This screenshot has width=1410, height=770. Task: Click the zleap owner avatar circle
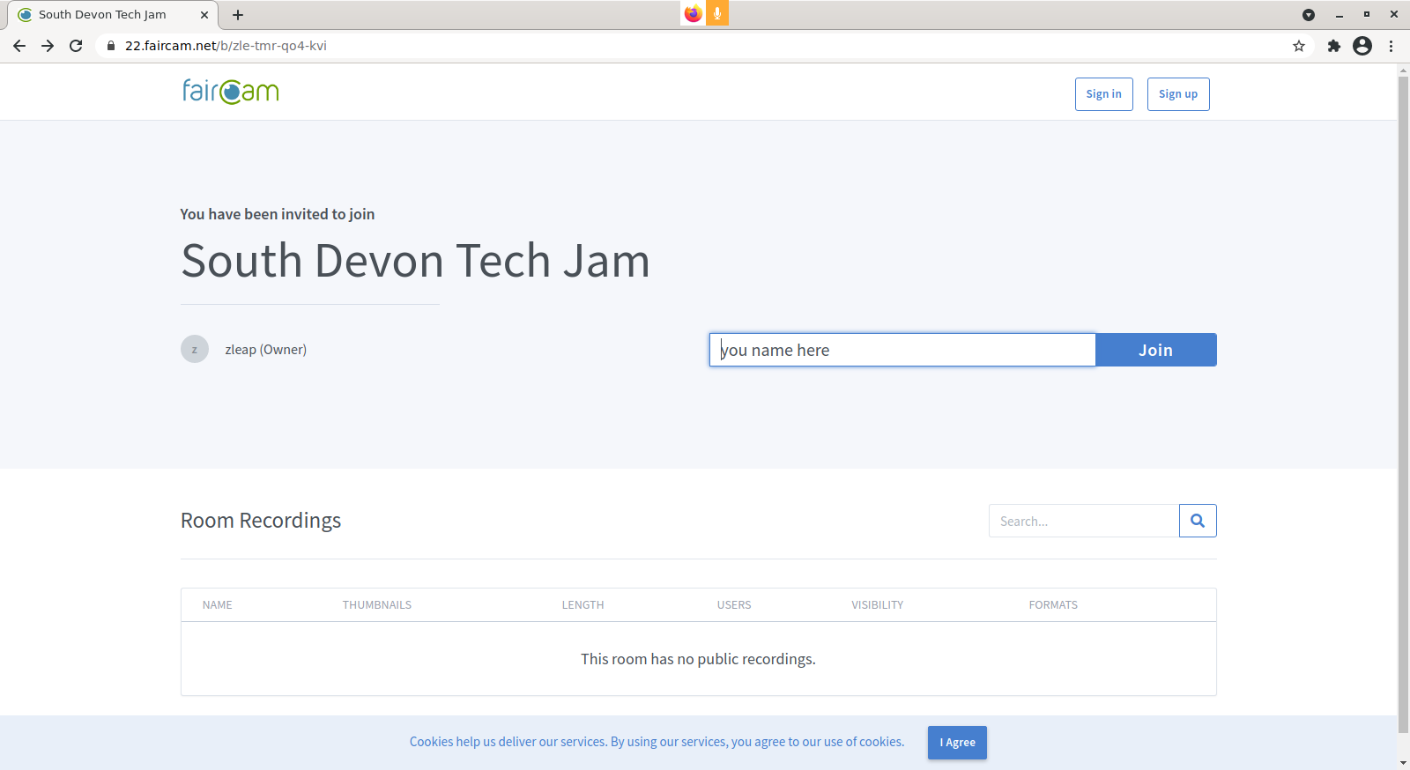[x=195, y=349]
